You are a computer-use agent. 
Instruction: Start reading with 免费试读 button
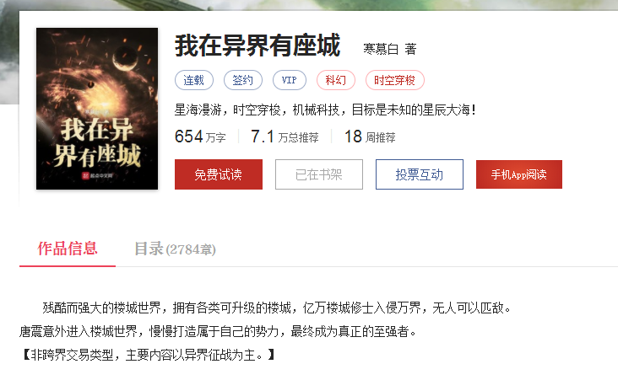219,174
